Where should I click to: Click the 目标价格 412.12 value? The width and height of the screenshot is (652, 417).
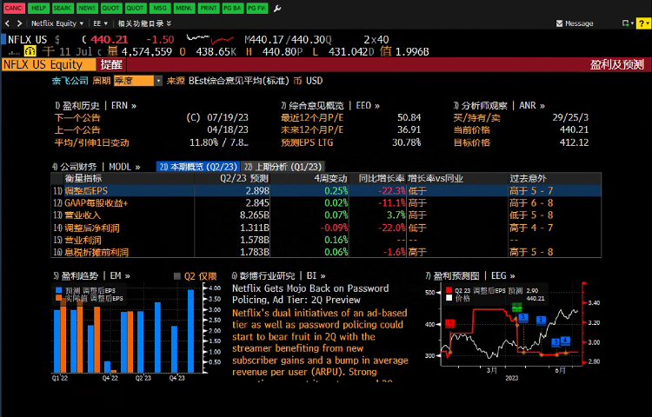pos(574,142)
